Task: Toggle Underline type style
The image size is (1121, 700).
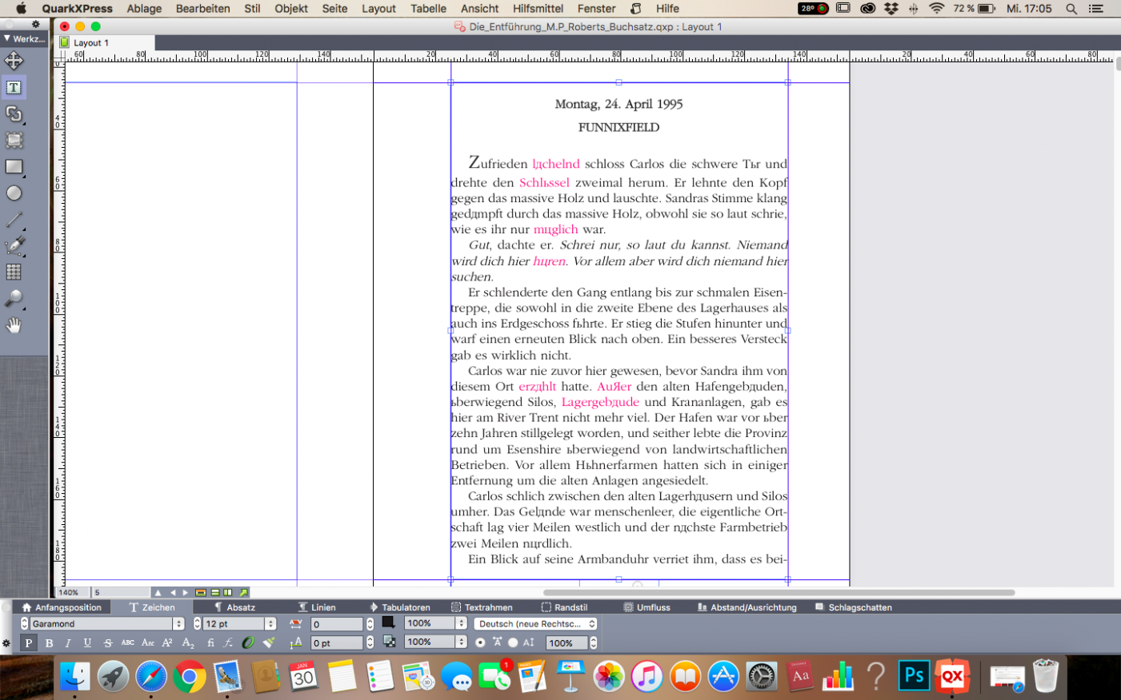Action: (87, 642)
